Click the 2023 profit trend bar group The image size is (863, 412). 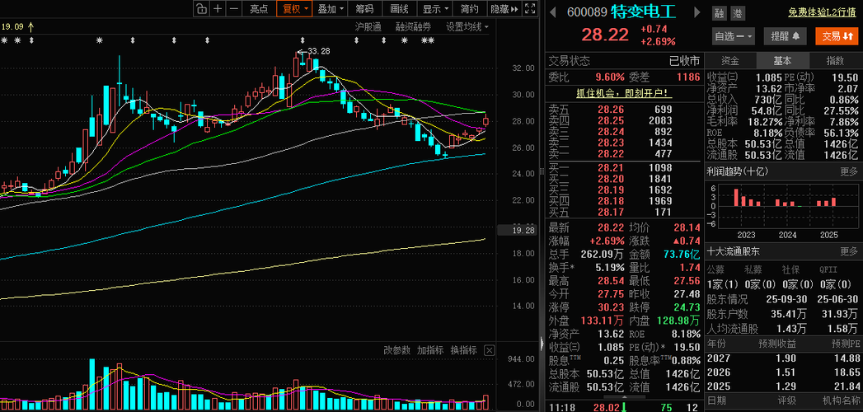747,198
